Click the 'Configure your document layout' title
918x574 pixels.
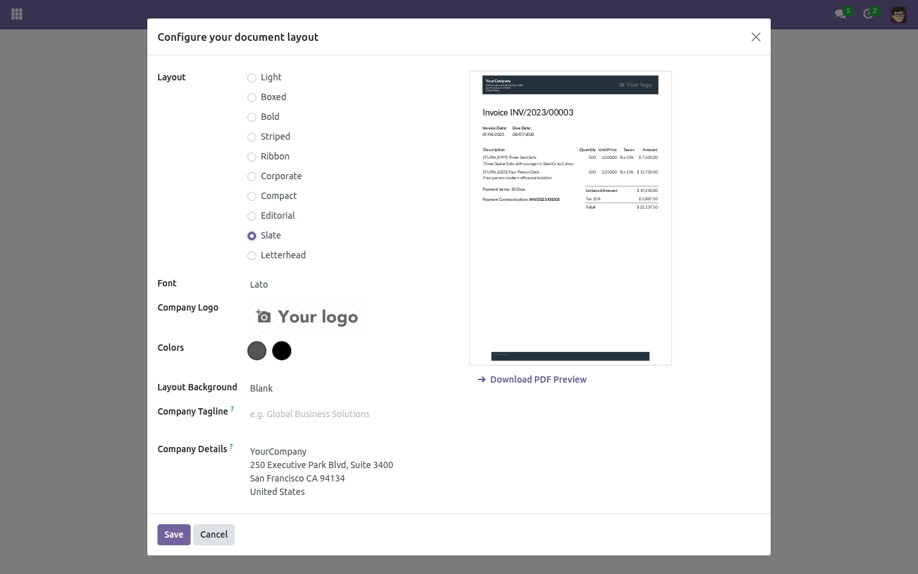click(238, 37)
